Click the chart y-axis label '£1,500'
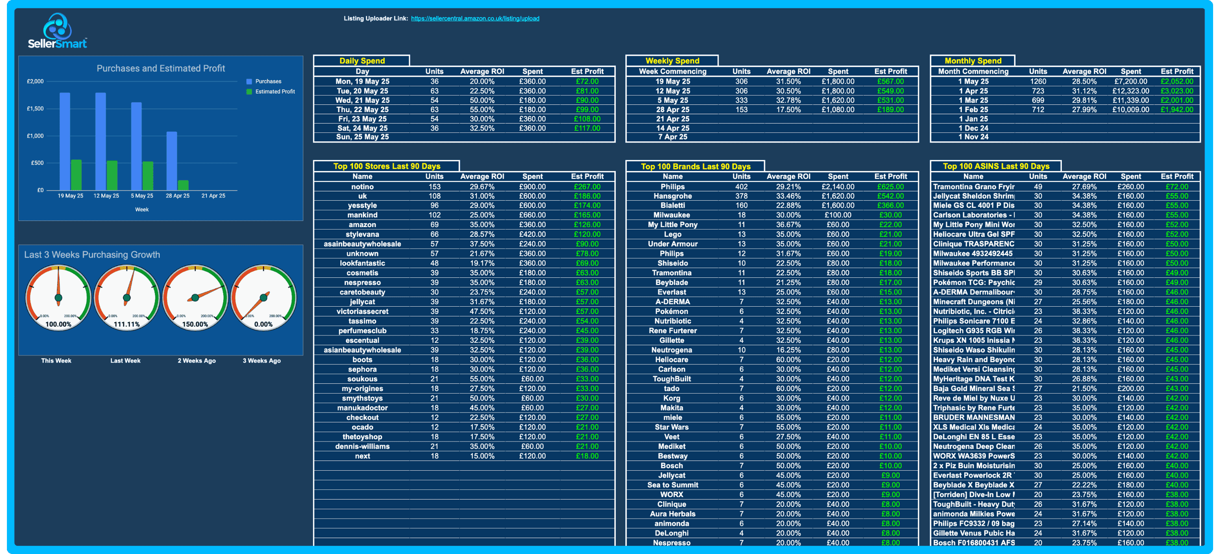Image resolution: width=1220 pixels, height=554 pixels. (x=35, y=109)
